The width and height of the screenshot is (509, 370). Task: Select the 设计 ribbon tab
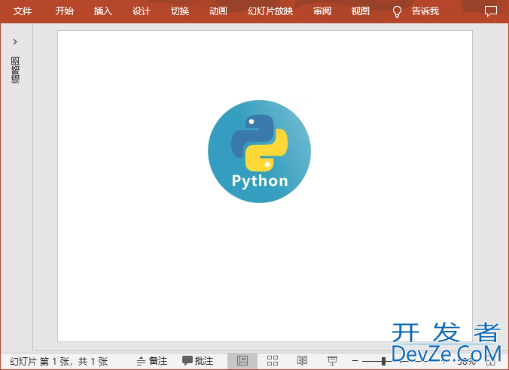coord(142,11)
